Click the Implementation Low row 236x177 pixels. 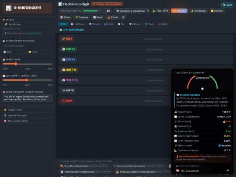pos(202,131)
